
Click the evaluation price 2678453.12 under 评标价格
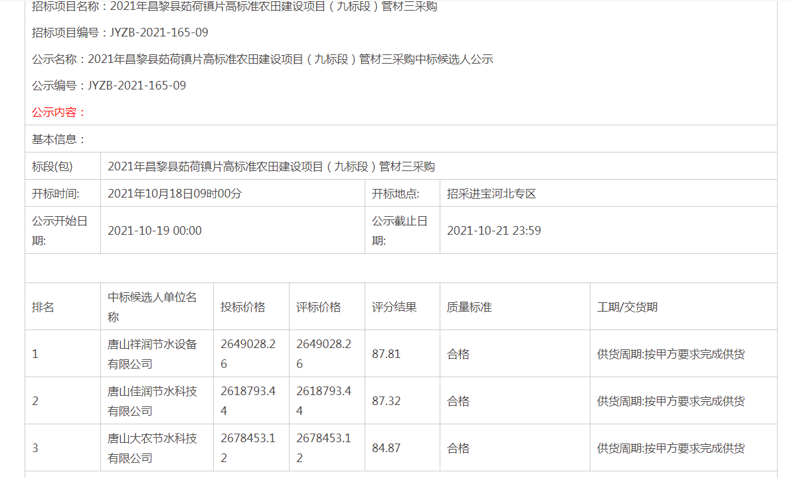pos(323,448)
